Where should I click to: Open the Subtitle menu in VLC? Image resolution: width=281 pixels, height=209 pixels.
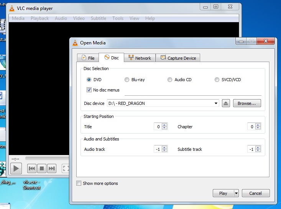click(99, 18)
